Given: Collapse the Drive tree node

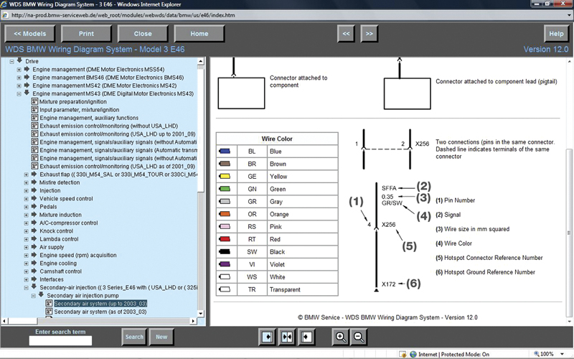Looking at the screenshot, I should pos(12,61).
